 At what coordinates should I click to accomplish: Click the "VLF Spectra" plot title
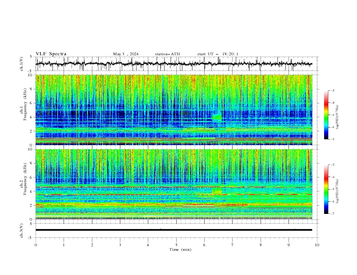coord(51,54)
